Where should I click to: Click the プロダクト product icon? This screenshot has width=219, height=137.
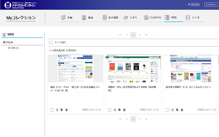click(x=146, y=17)
